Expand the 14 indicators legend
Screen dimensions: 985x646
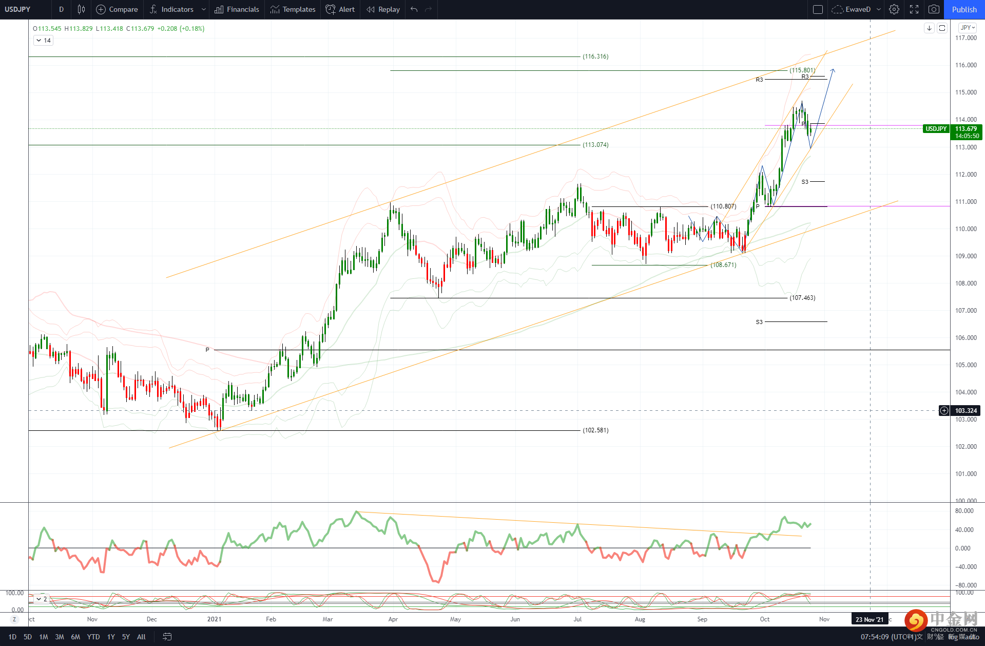pyautogui.click(x=43, y=40)
